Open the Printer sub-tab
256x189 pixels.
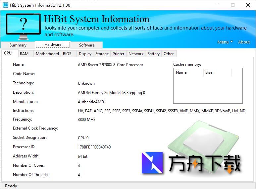tap(118, 54)
